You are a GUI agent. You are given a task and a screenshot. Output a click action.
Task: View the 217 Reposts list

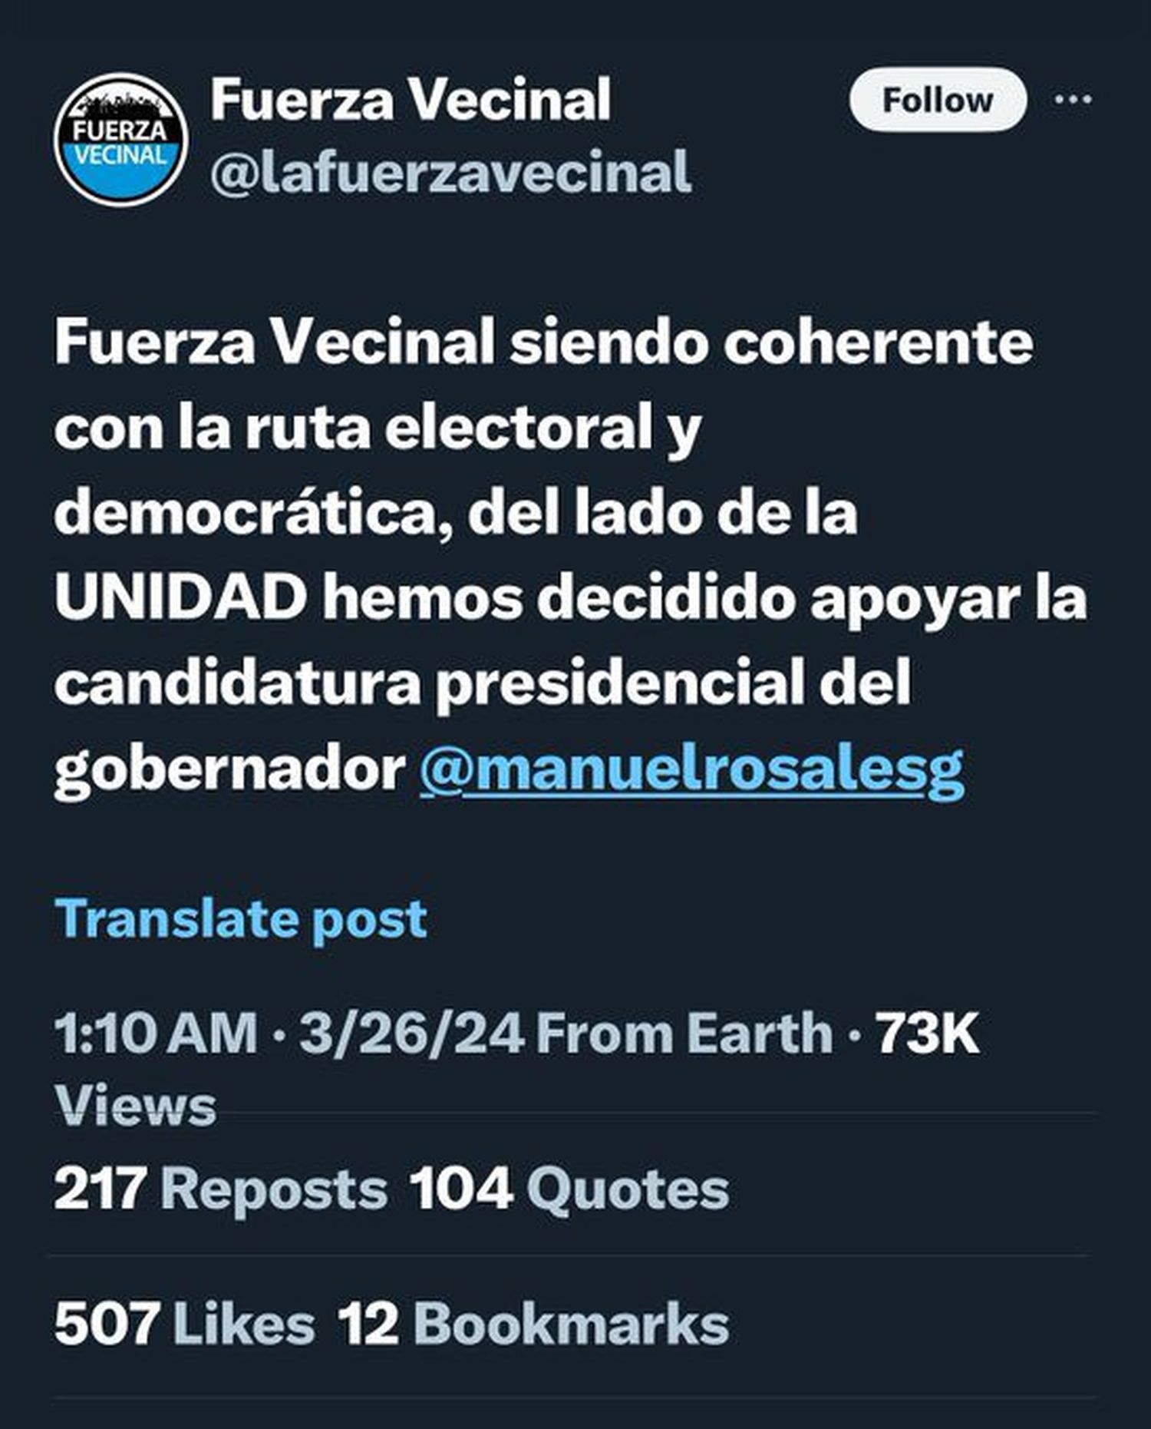(221, 1189)
